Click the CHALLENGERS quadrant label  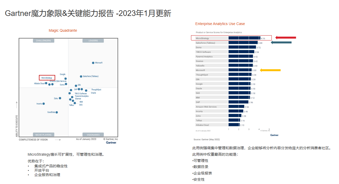(x=43, y=41)
